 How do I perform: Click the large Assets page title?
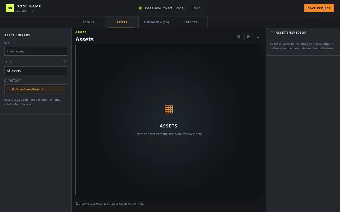click(x=84, y=39)
